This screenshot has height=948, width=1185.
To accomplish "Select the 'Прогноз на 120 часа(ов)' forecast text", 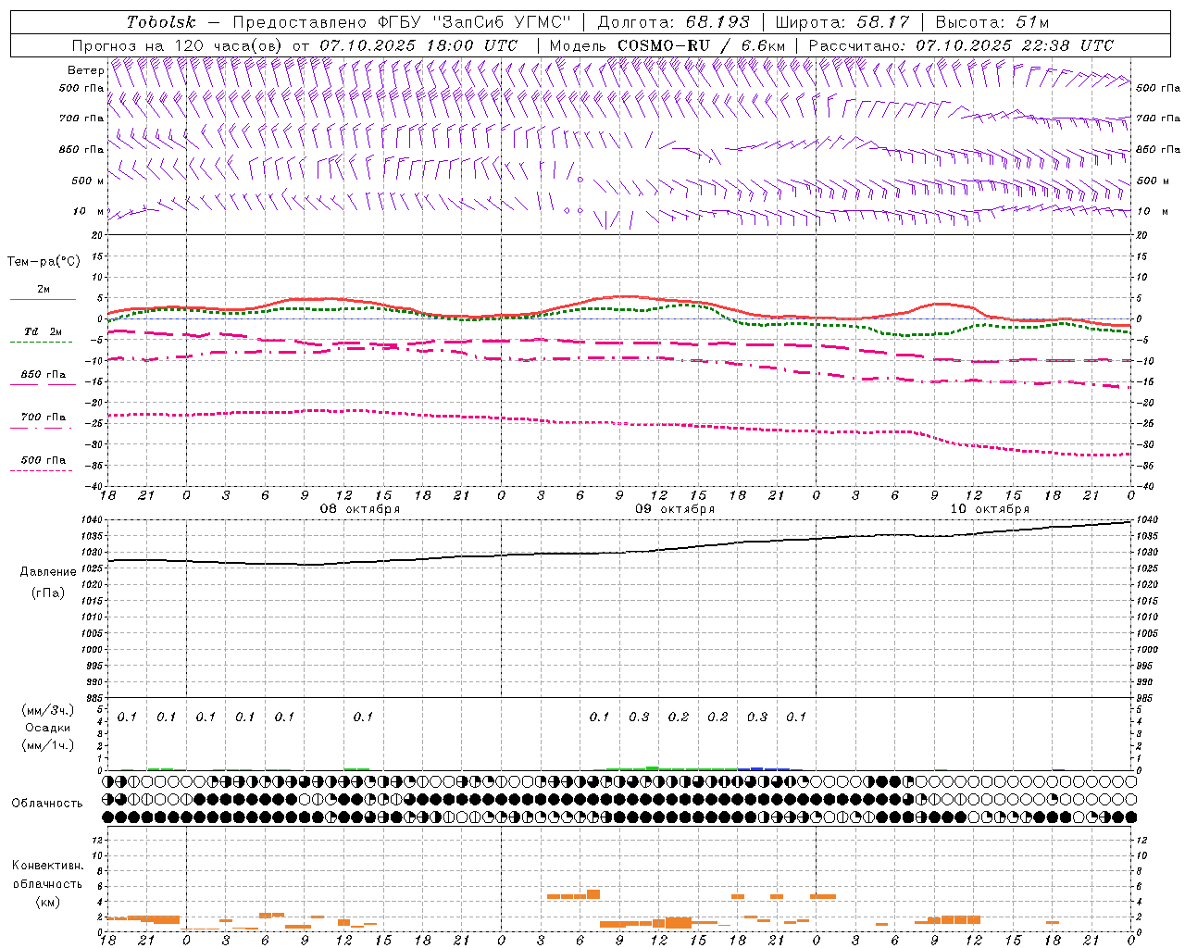I will point(178,45).
